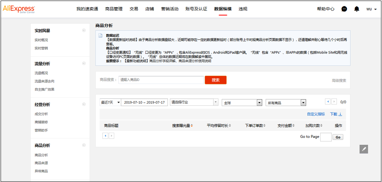Sort by 搜索曝光量 column arrow
The height and width of the screenshot is (182, 382).
click(x=192, y=125)
